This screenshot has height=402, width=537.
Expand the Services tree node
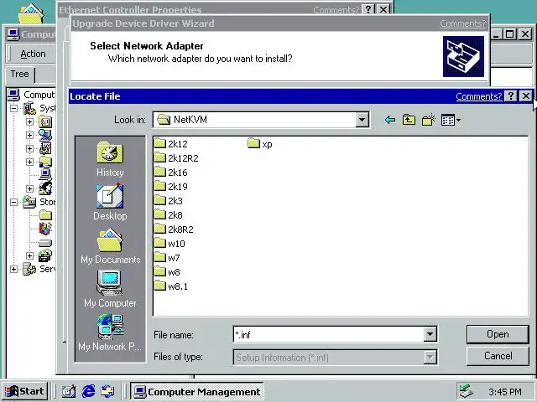[13, 269]
